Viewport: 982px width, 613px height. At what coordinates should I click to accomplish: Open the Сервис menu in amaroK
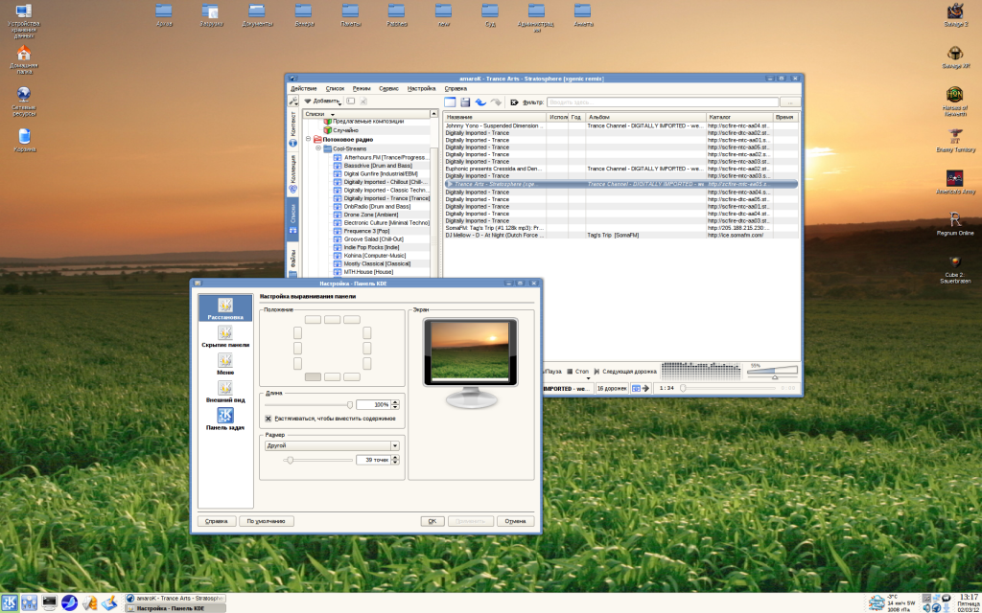click(x=389, y=89)
